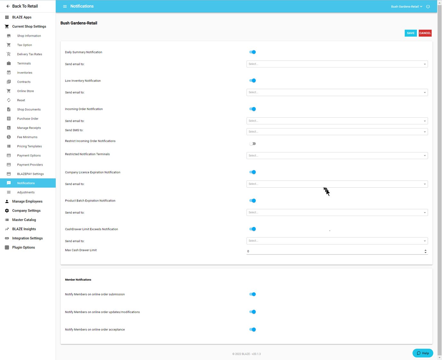Viewport: 442px width, 360px height.
Task: Increment Max Cash Drawer Limit with the stepper
Action: click(425, 250)
